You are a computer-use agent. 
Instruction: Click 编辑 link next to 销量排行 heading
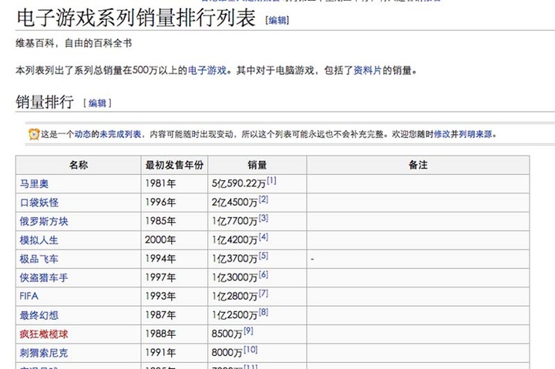tap(97, 103)
